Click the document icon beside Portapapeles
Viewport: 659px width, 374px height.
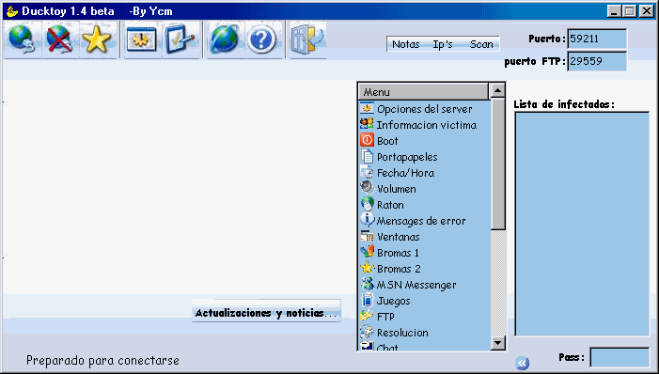pyautogui.click(x=367, y=156)
